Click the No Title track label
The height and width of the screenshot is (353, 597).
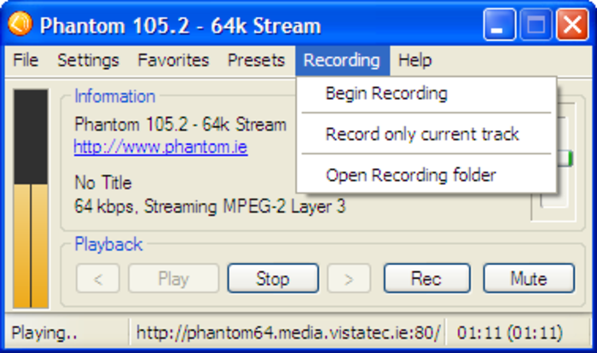point(103,182)
